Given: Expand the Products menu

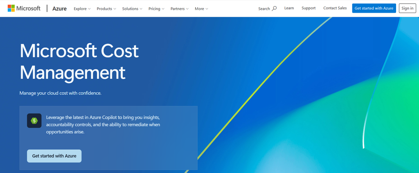Looking at the screenshot, I should tap(106, 9).
